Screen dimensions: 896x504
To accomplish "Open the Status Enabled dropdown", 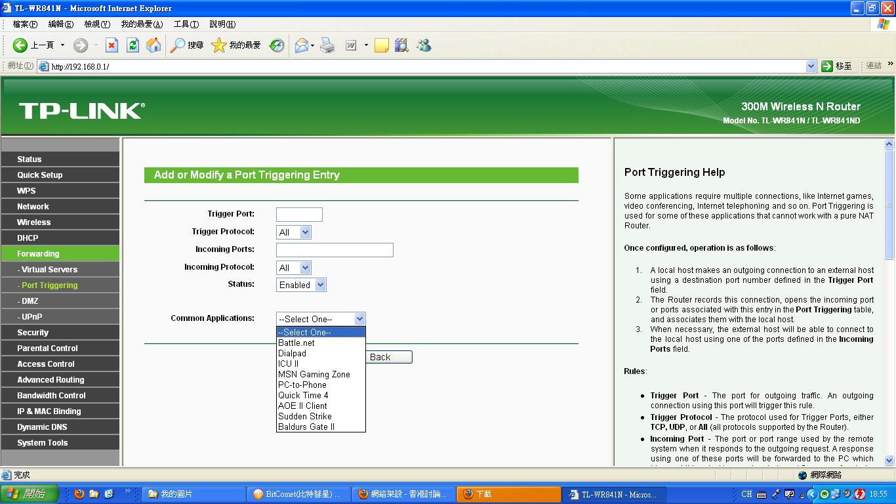I will point(301,285).
